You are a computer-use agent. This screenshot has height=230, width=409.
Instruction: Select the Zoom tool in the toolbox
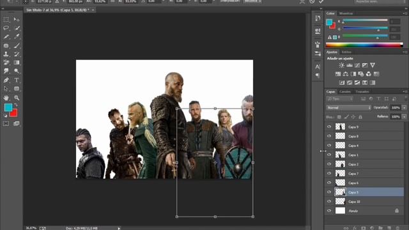pyautogui.click(x=17, y=98)
